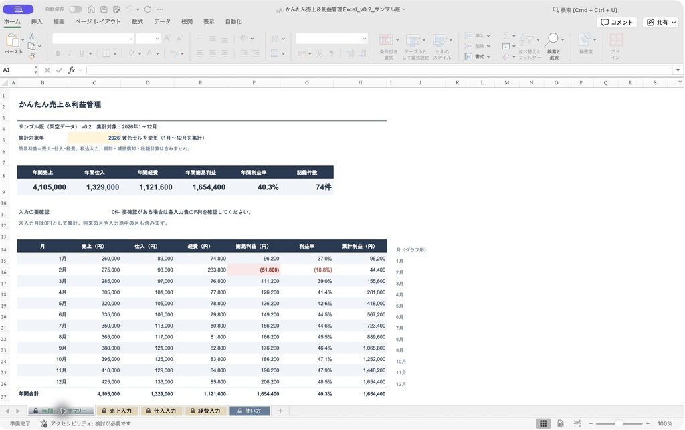Click the clear eraser icon

(506, 56)
